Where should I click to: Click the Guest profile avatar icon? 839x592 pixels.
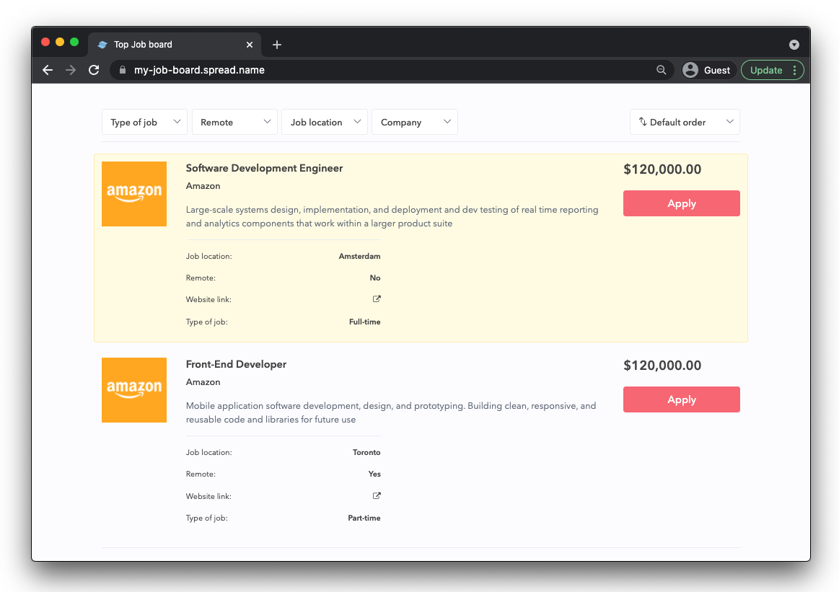click(690, 70)
